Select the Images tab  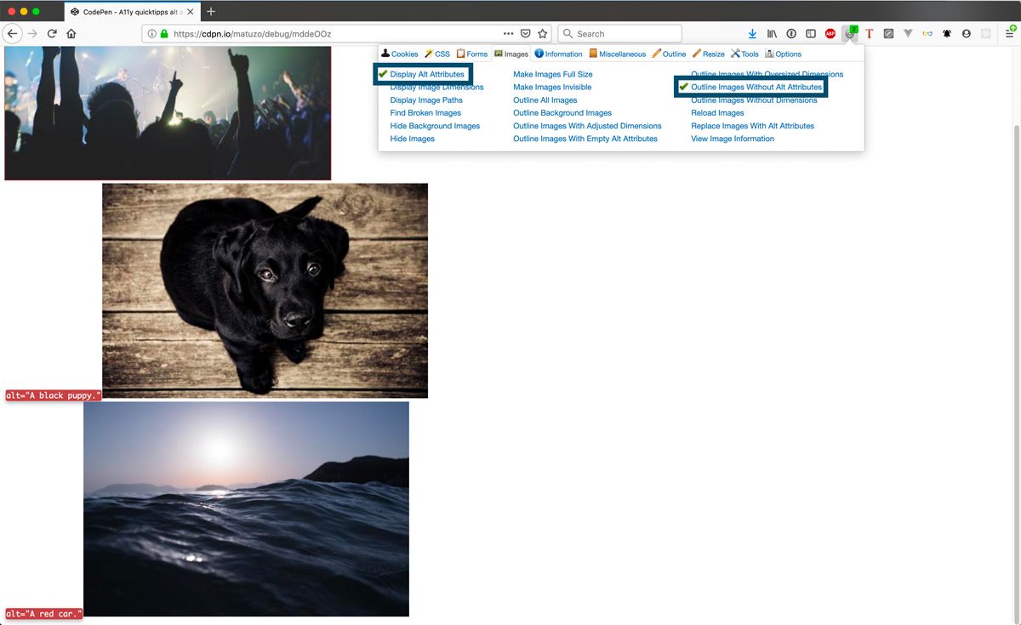[x=511, y=54]
